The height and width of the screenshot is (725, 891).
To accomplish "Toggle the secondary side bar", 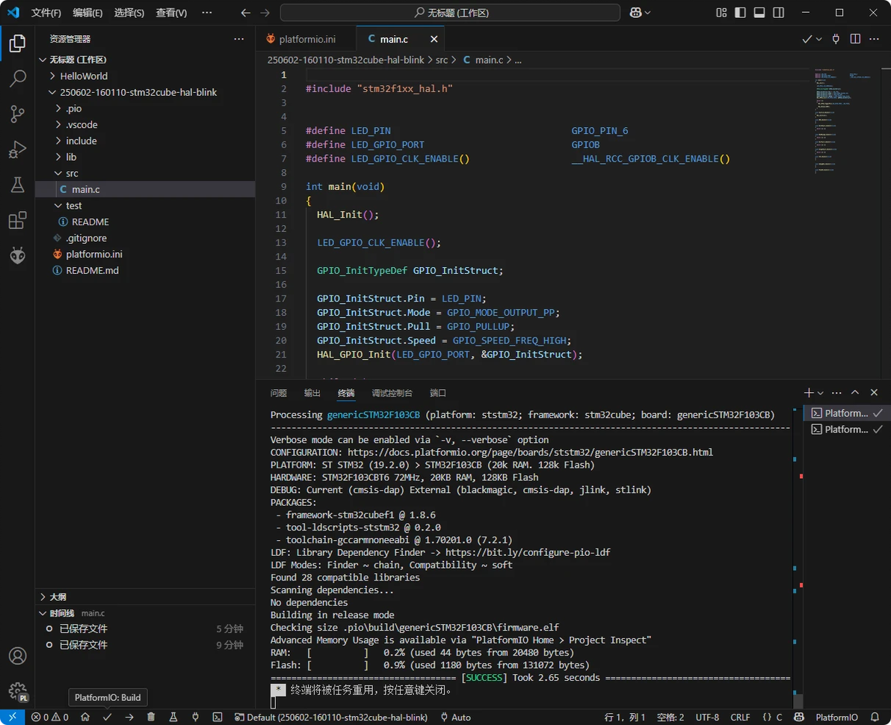I will tap(779, 13).
